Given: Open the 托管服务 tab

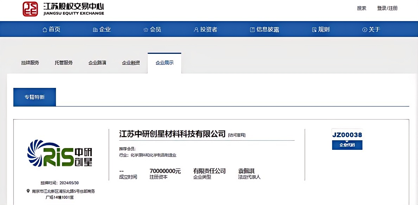Looking at the screenshot, I should 64,62.
